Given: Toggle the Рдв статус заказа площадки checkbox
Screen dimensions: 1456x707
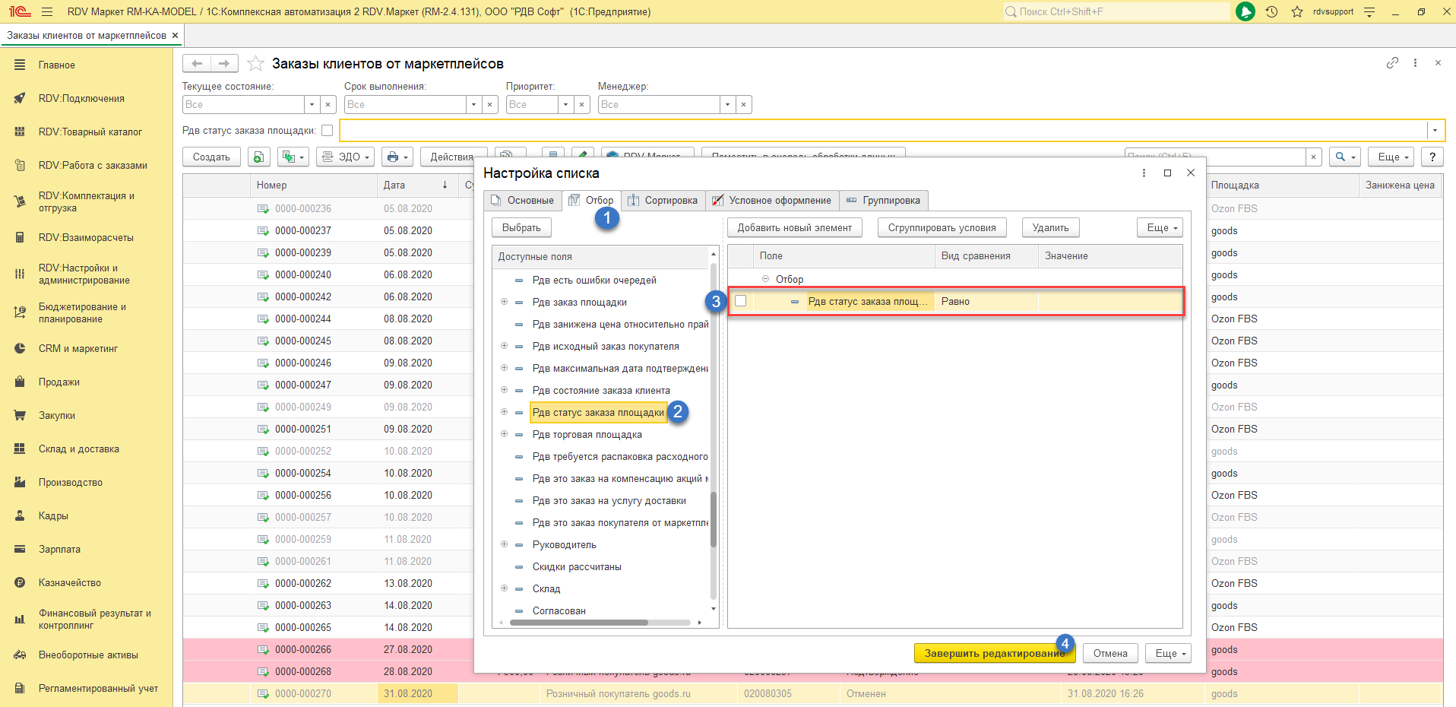Looking at the screenshot, I should 328,131.
